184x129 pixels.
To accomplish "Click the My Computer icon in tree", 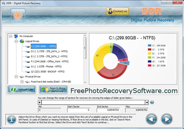I will [x=16, y=36].
